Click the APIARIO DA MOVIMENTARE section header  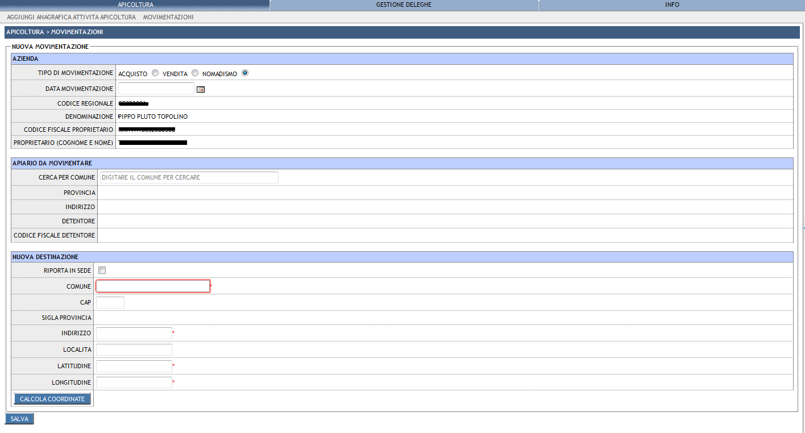[x=402, y=163]
